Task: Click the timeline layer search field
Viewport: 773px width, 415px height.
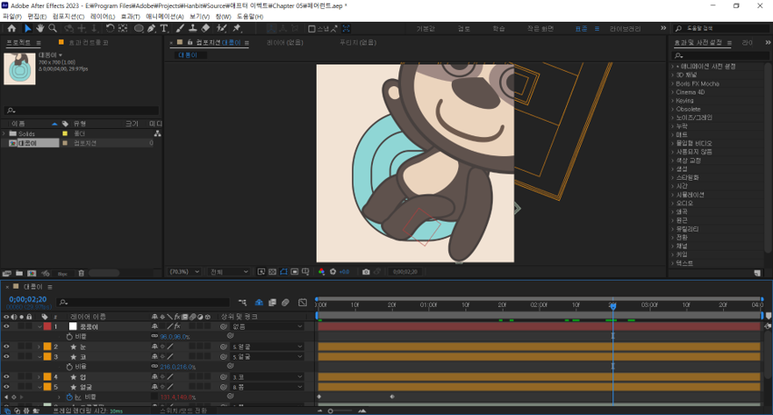Action: 143,302
